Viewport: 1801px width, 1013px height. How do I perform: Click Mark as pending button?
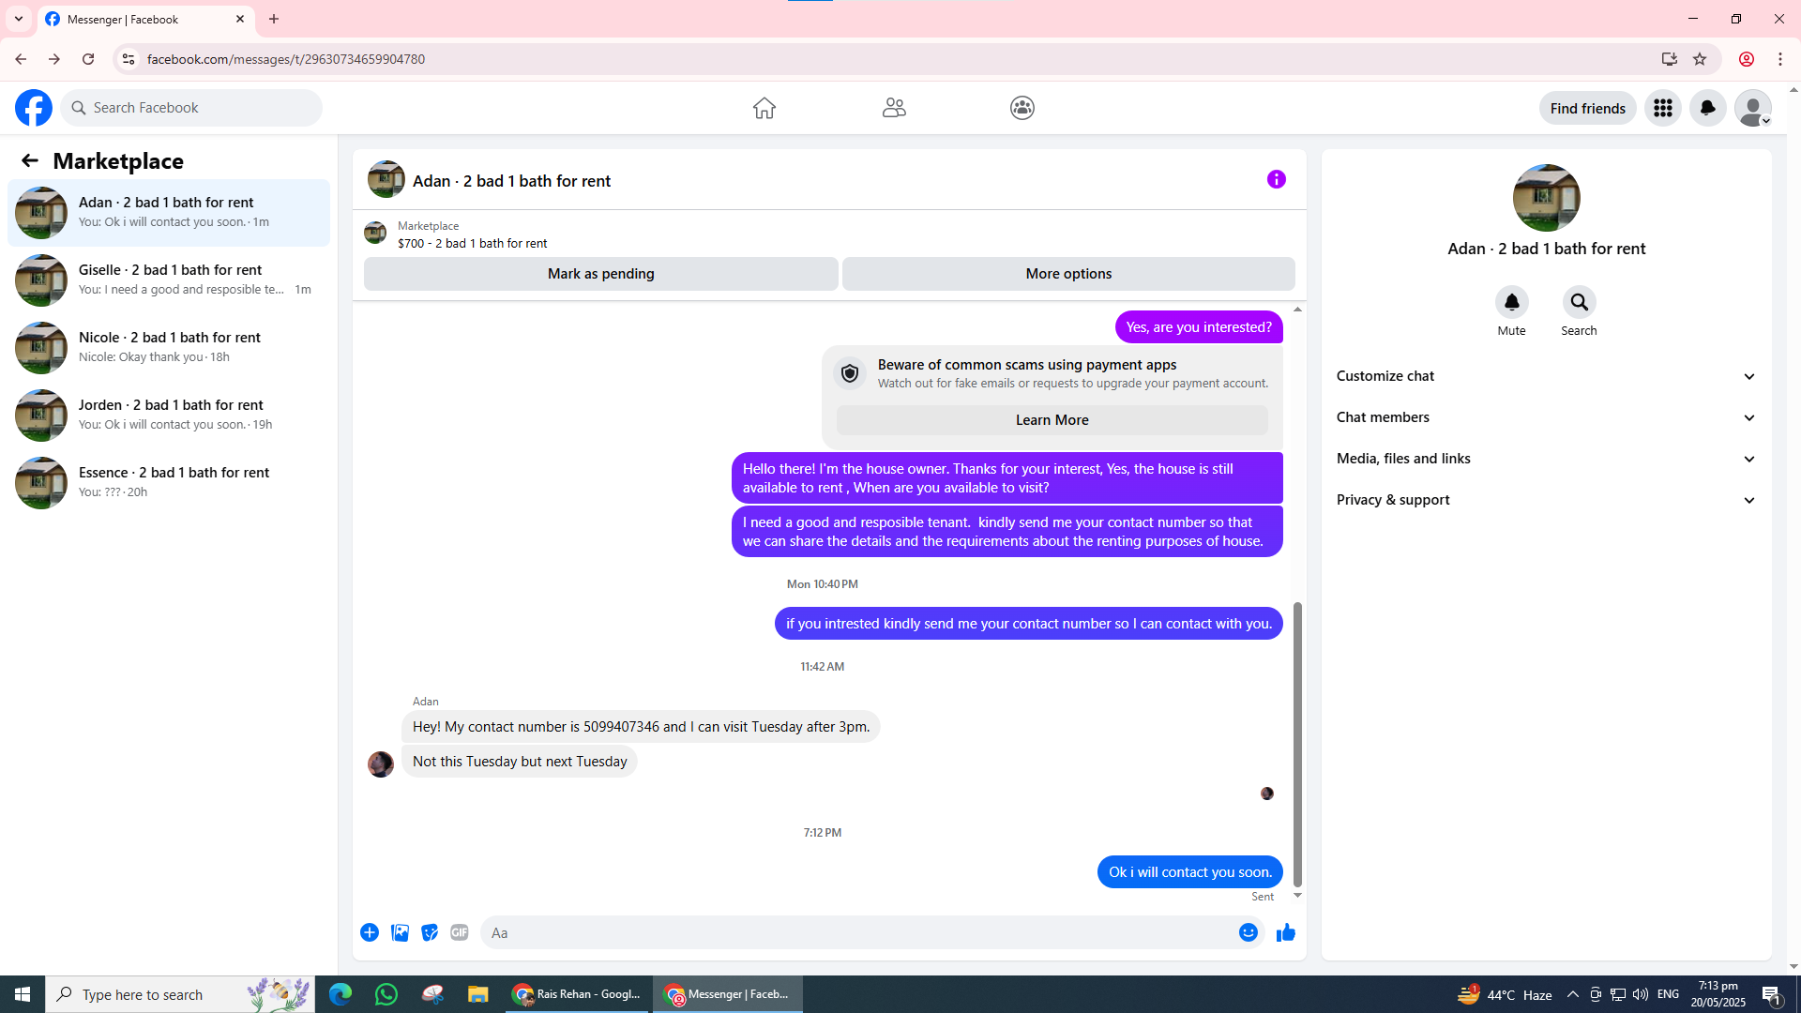[x=600, y=274]
